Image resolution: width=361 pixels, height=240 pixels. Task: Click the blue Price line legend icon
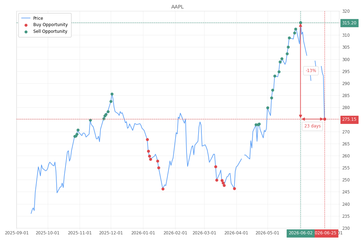pos(26,18)
